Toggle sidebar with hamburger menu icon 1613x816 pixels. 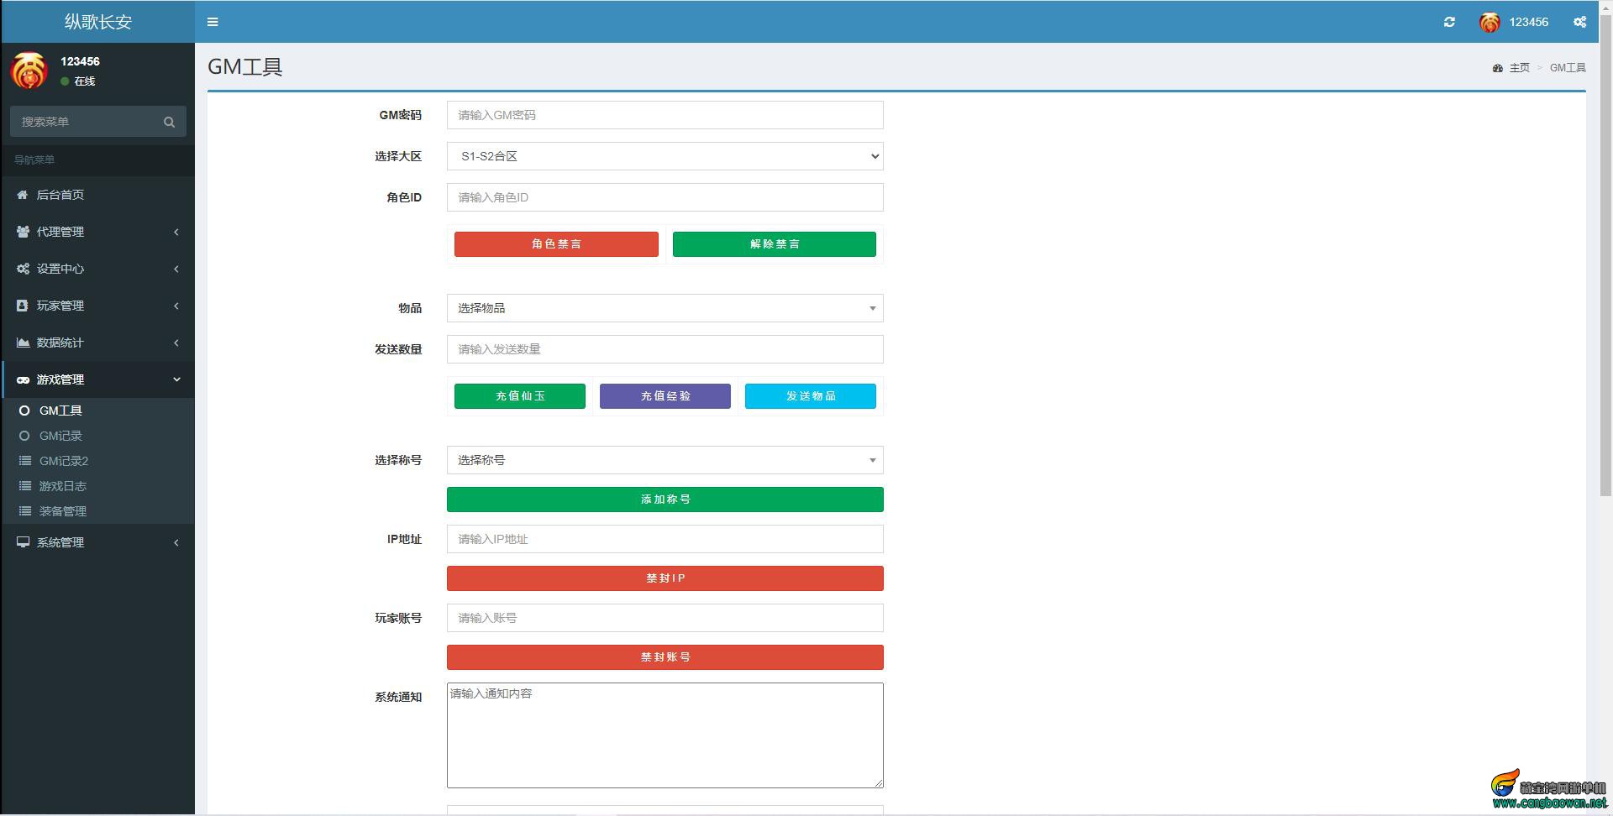pos(213,22)
